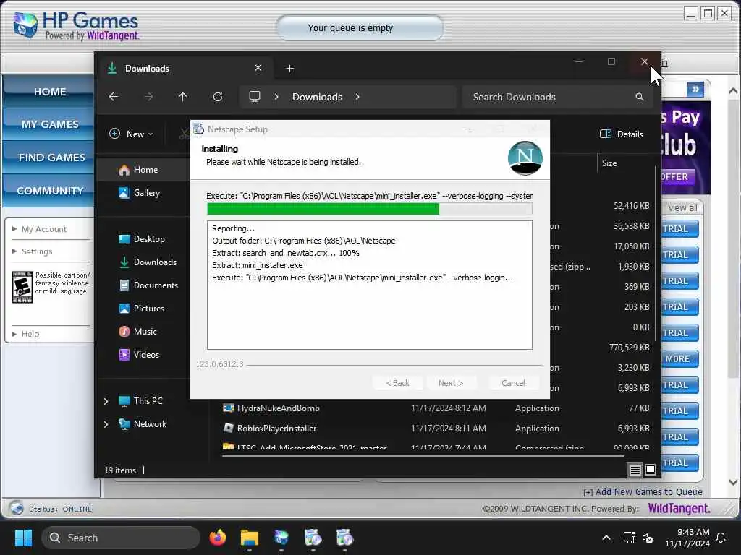Open Firefox from the taskbar
This screenshot has height=555, width=741.
coord(217,538)
